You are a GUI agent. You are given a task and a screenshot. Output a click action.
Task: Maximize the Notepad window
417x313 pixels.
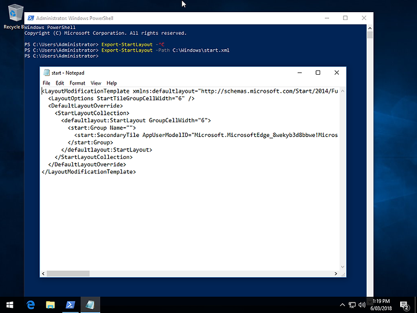click(318, 72)
